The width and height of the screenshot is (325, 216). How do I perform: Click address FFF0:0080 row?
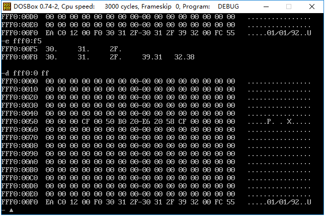20,146
